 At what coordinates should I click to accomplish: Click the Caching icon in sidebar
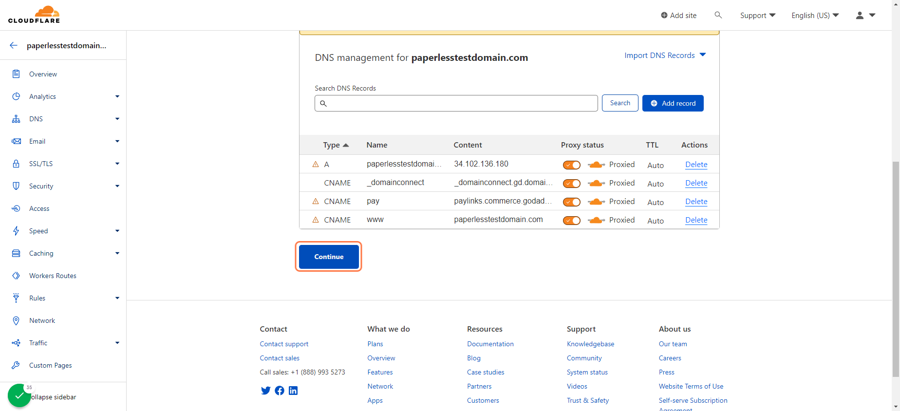(16, 253)
